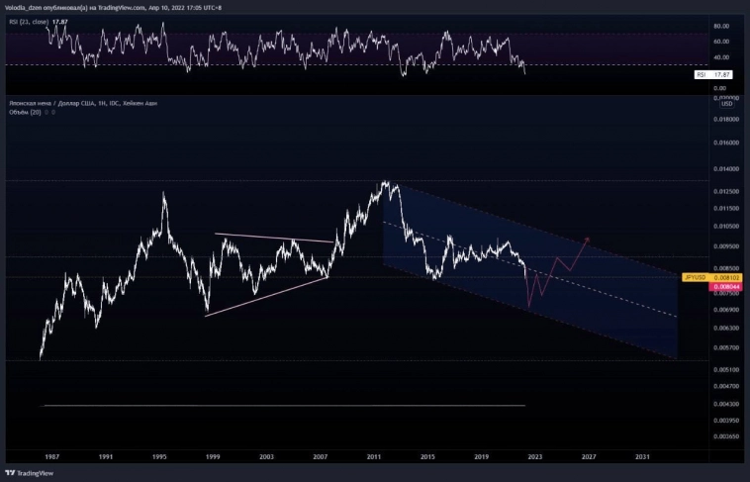Screen dimensions: 750x482
Task: Click the 80.00 level on RSI scale
Action: tap(721, 26)
